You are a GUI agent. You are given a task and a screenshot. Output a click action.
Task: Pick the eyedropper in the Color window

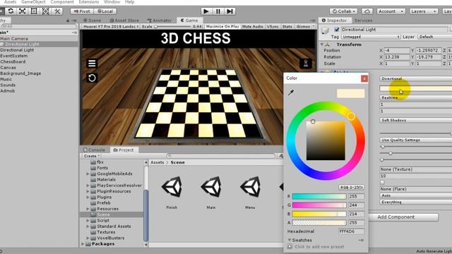click(x=291, y=92)
